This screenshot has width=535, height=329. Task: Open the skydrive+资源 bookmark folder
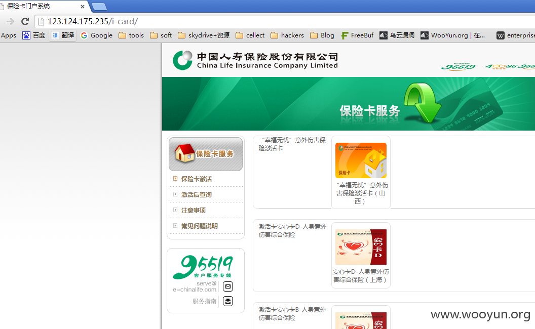click(204, 35)
